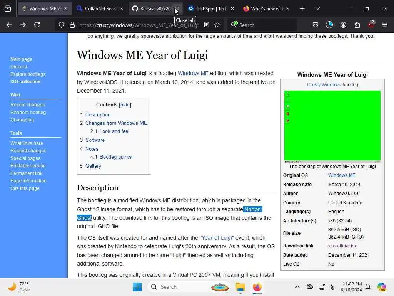Viewport: 394px width, 296px height.
Task: Open What links here tool
Action: point(27,143)
